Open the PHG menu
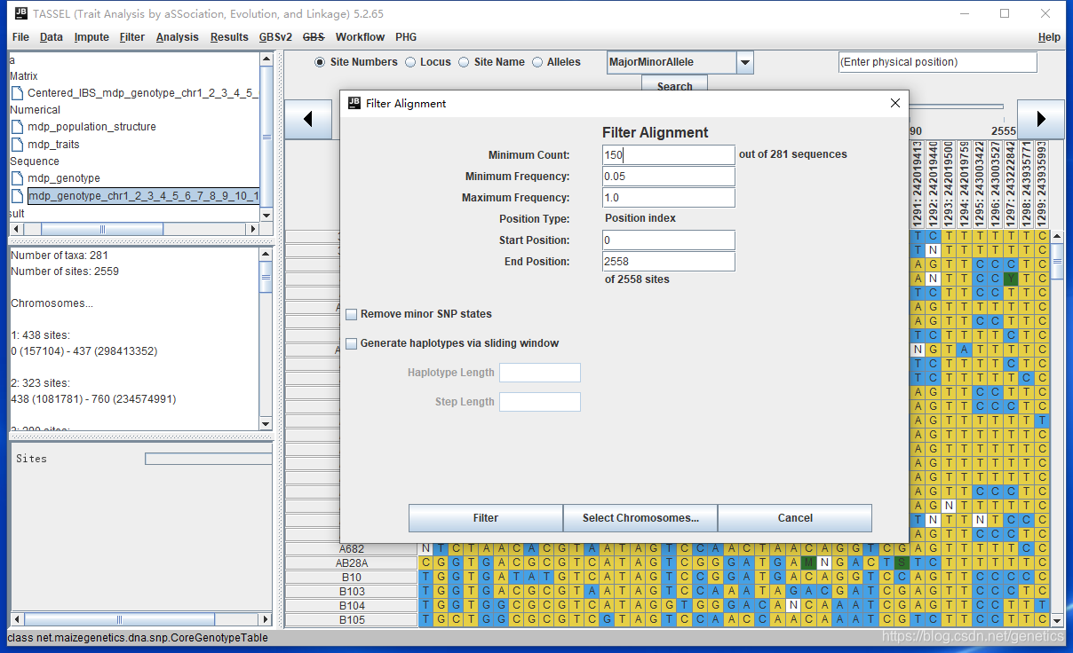Screen dimensions: 1073x653 click(x=406, y=37)
